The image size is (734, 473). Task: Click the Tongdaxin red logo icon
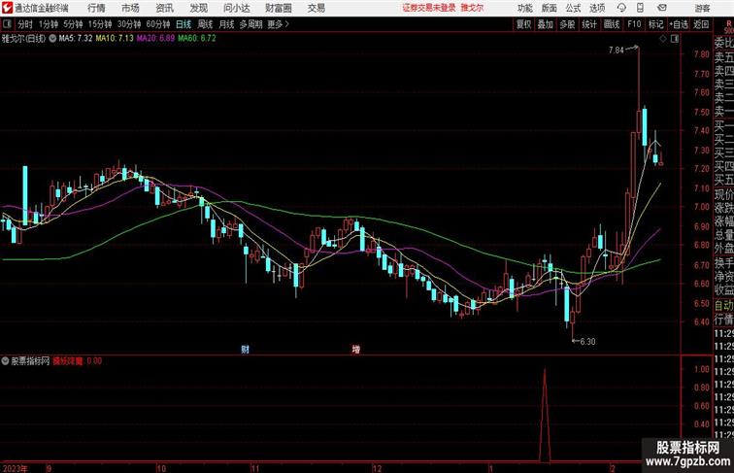point(7,8)
